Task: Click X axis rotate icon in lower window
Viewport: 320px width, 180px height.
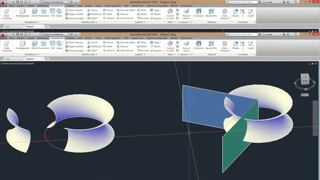Action: click(x=243, y=45)
